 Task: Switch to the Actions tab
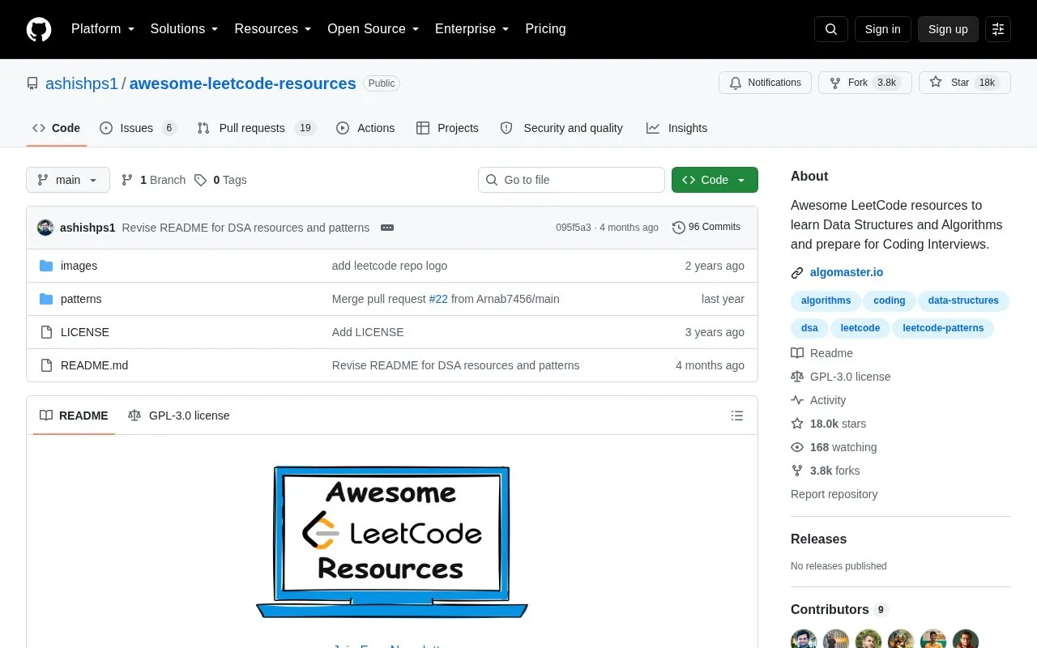(365, 128)
